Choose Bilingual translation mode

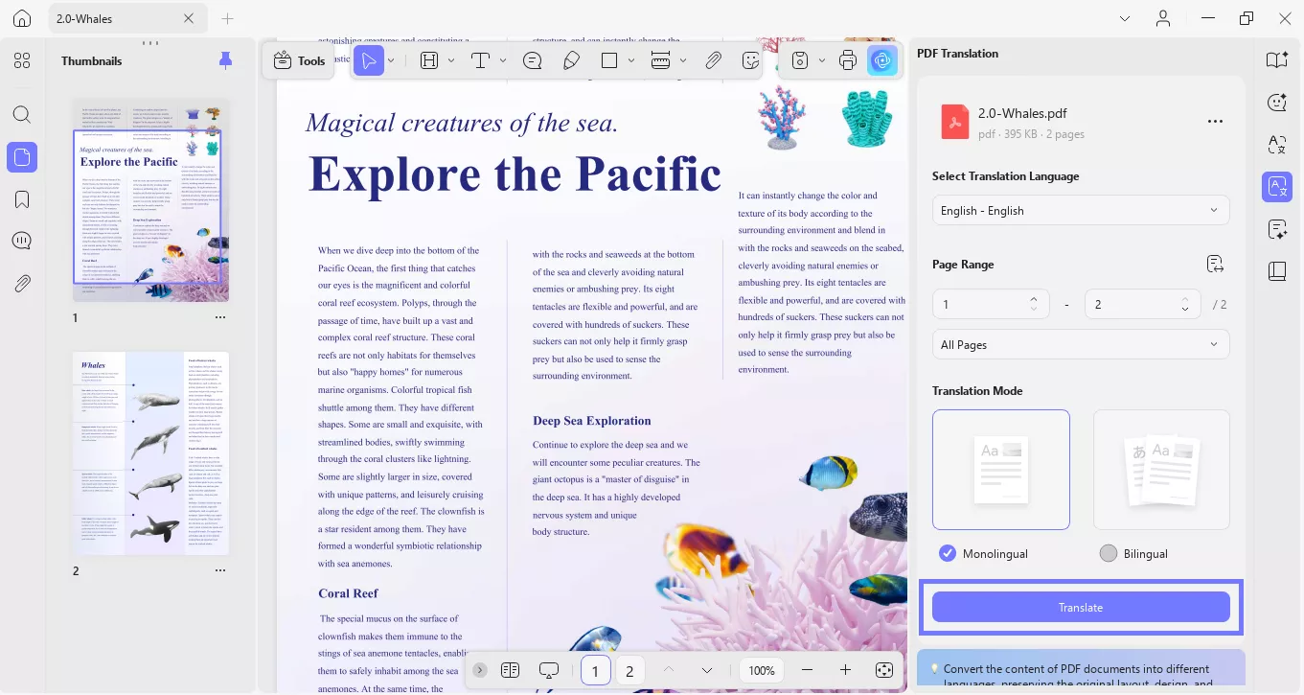pos(1108,553)
